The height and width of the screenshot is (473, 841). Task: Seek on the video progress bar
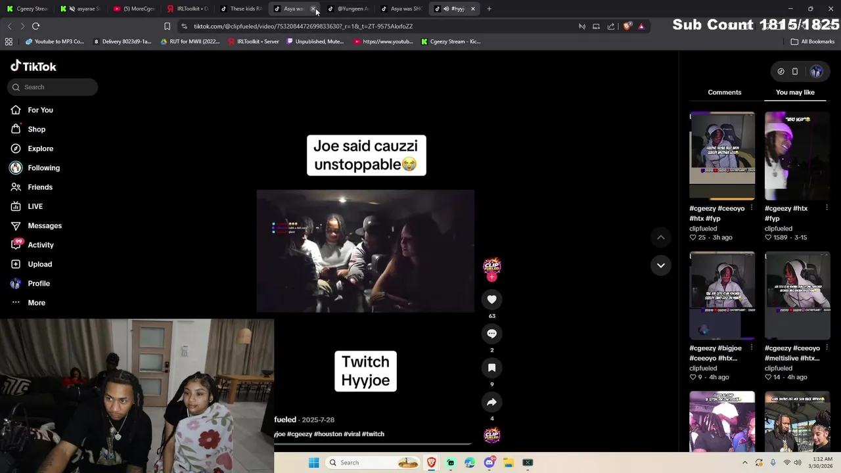point(373,444)
